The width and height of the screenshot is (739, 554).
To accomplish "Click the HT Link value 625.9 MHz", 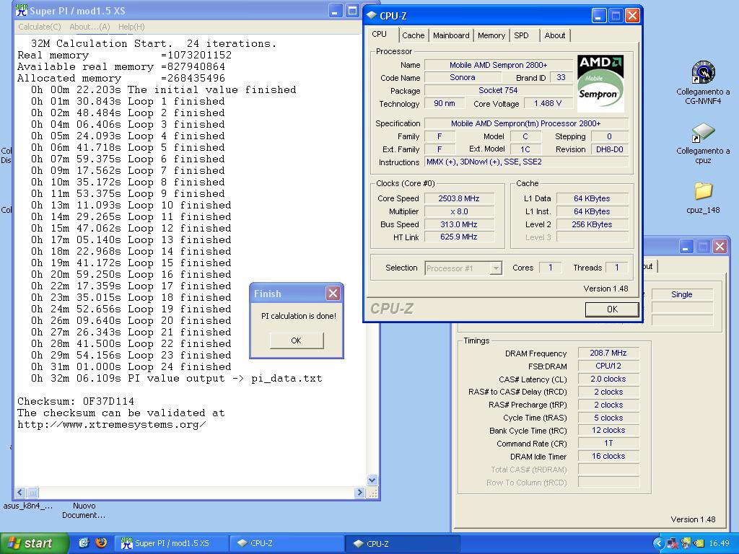I will (459, 237).
